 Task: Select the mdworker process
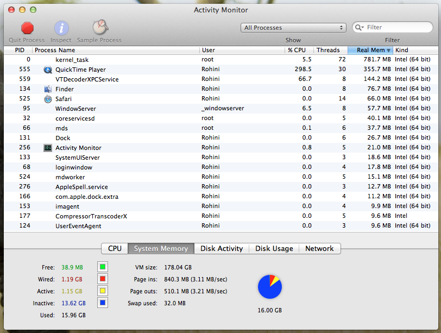(221, 177)
